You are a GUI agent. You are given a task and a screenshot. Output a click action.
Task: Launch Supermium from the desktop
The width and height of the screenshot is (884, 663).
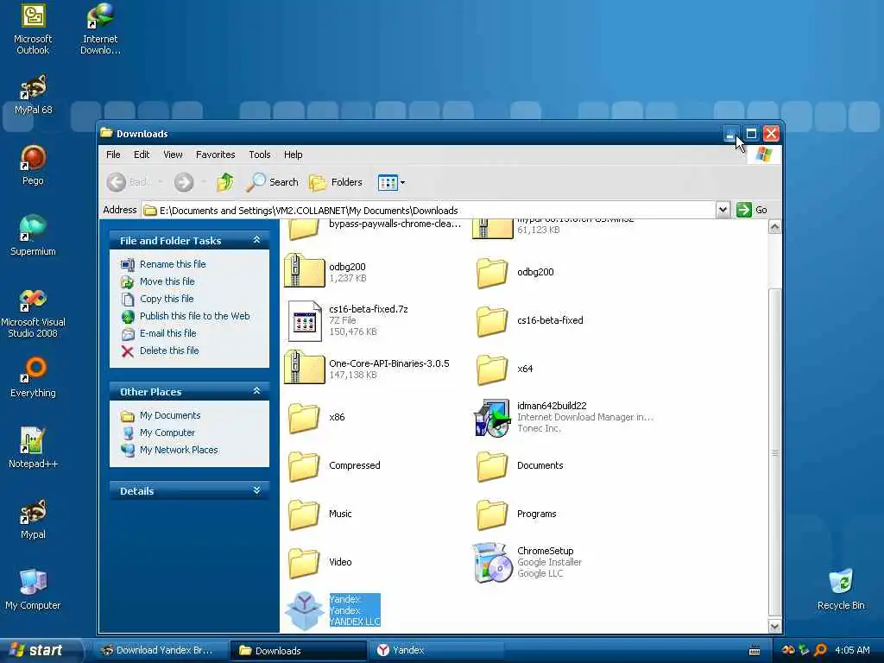click(33, 236)
